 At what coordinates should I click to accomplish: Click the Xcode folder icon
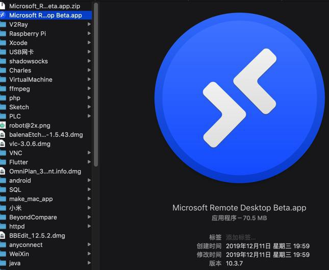(x=3, y=43)
